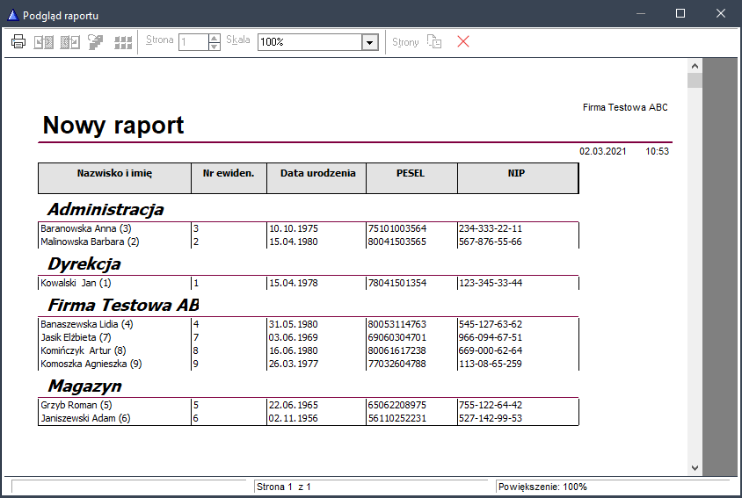Click the NIP value "669-000-62-64"

click(491, 351)
